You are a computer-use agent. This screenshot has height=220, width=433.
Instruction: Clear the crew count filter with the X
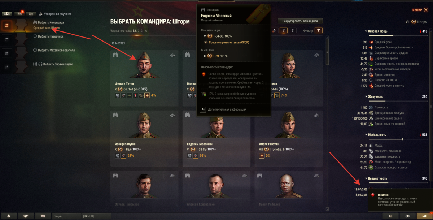(x=146, y=31)
